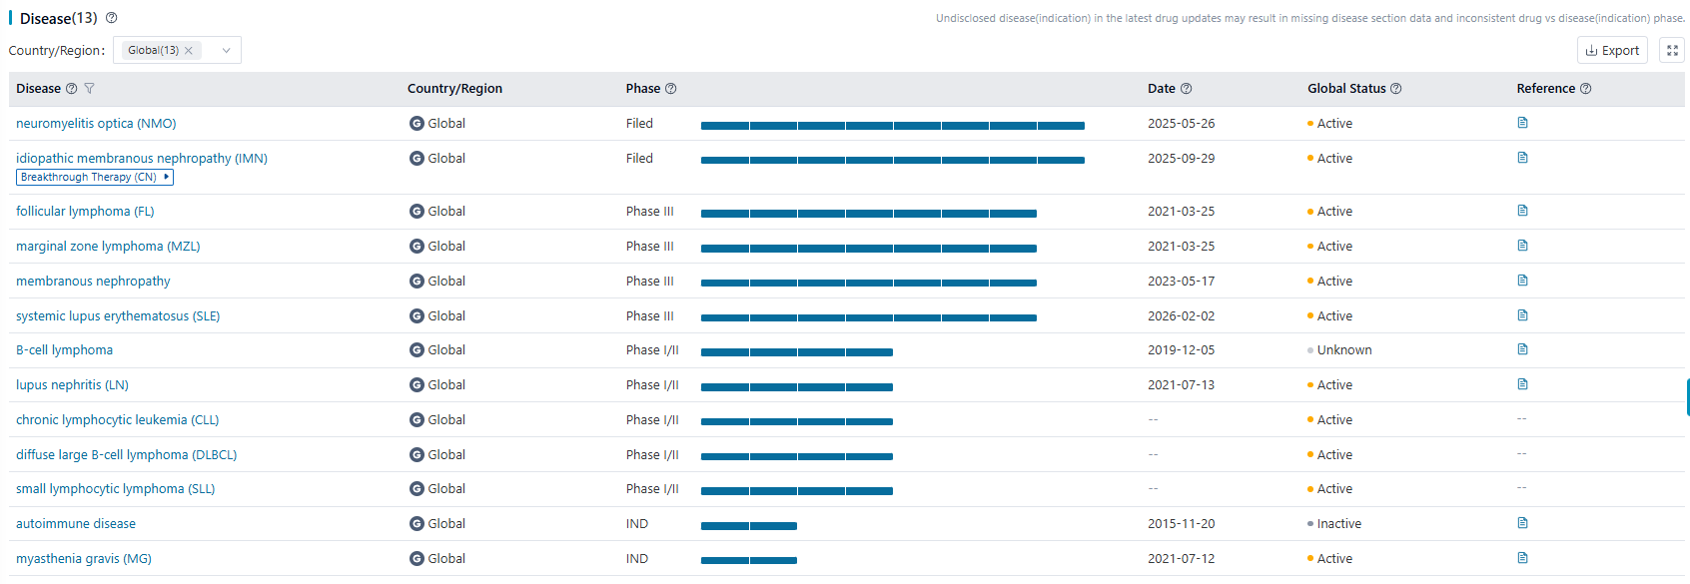
Task: Open the Country/Region dropdown
Action: coord(226,51)
